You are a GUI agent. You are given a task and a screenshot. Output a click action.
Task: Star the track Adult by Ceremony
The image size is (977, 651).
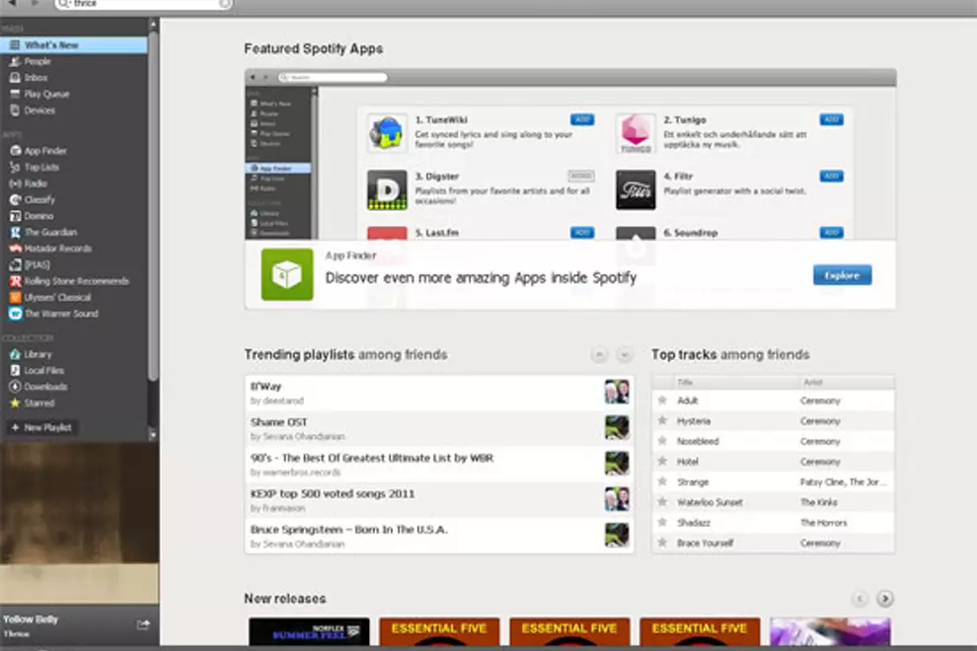[x=662, y=400]
